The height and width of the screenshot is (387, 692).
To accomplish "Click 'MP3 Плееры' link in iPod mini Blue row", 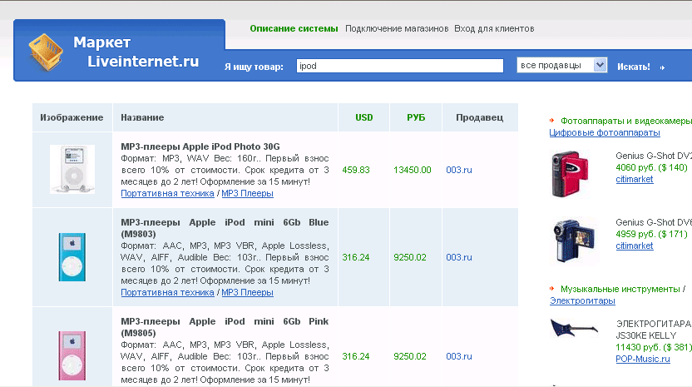I will click(x=247, y=292).
